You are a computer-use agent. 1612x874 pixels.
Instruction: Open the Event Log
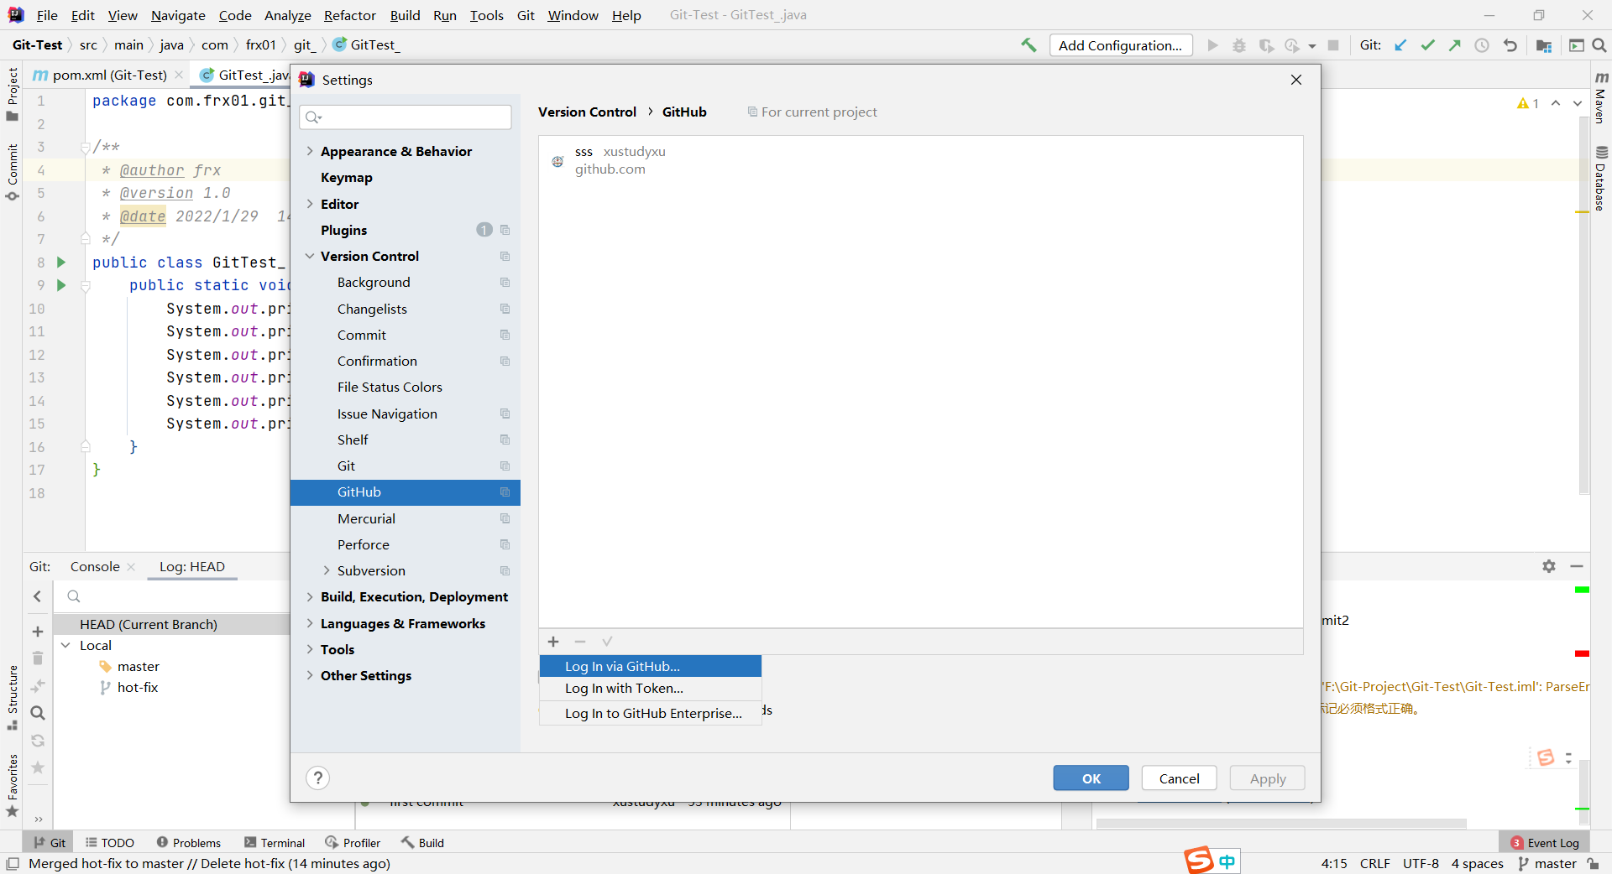tap(1545, 843)
